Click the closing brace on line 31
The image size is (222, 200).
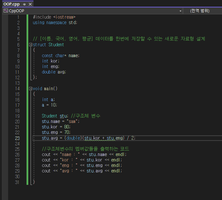(x=34, y=182)
